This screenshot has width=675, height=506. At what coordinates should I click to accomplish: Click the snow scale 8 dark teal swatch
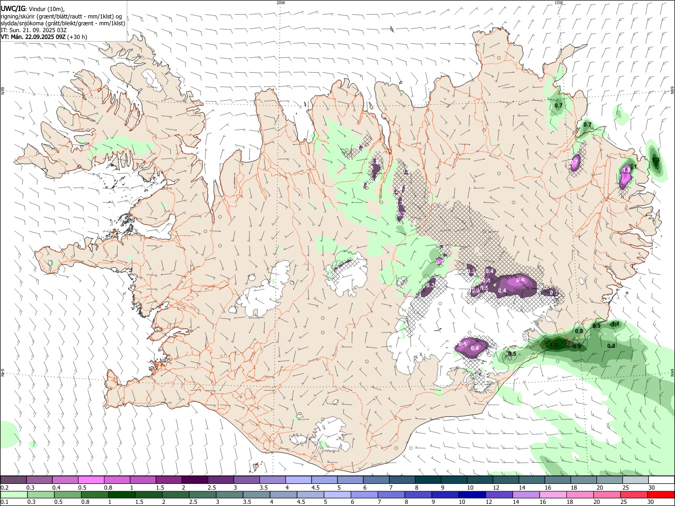coord(427,480)
